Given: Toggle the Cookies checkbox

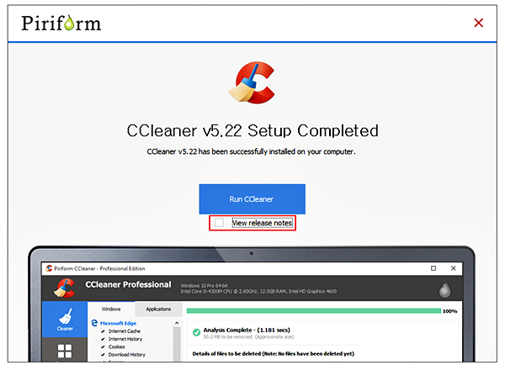Looking at the screenshot, I should point(103,347).
